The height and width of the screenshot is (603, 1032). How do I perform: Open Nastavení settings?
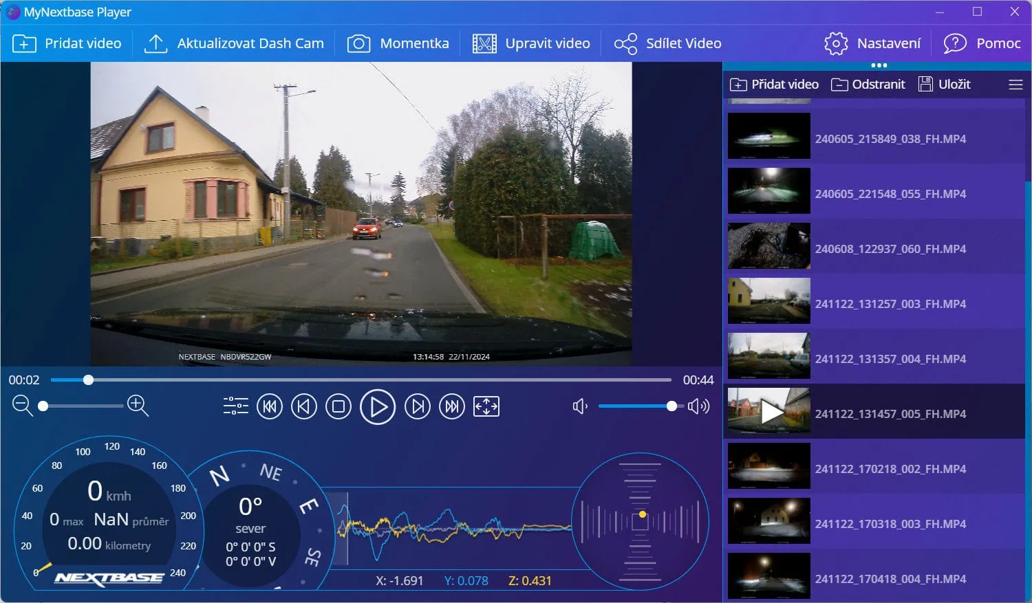tap(872, 43)
